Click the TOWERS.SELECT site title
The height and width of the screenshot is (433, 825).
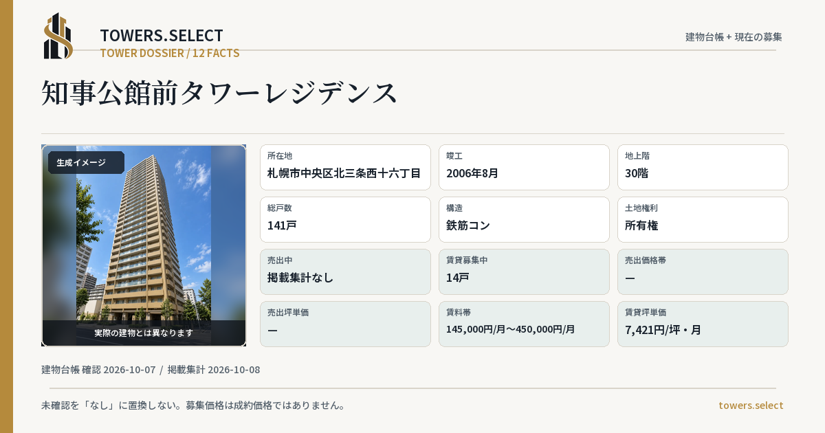pyautogui.click(x=162, y=36)
